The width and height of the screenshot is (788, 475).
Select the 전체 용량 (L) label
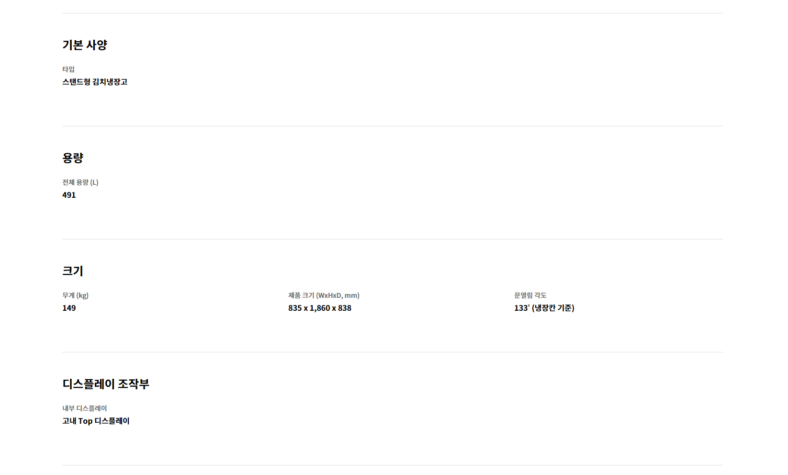coord(80,182)
